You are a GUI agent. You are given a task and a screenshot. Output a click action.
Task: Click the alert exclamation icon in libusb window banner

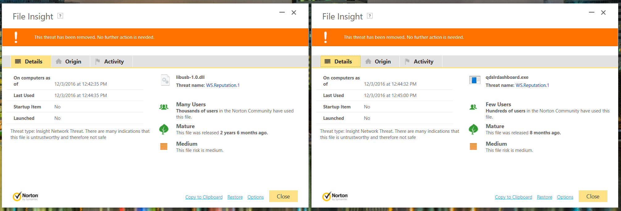pos(16,37)
